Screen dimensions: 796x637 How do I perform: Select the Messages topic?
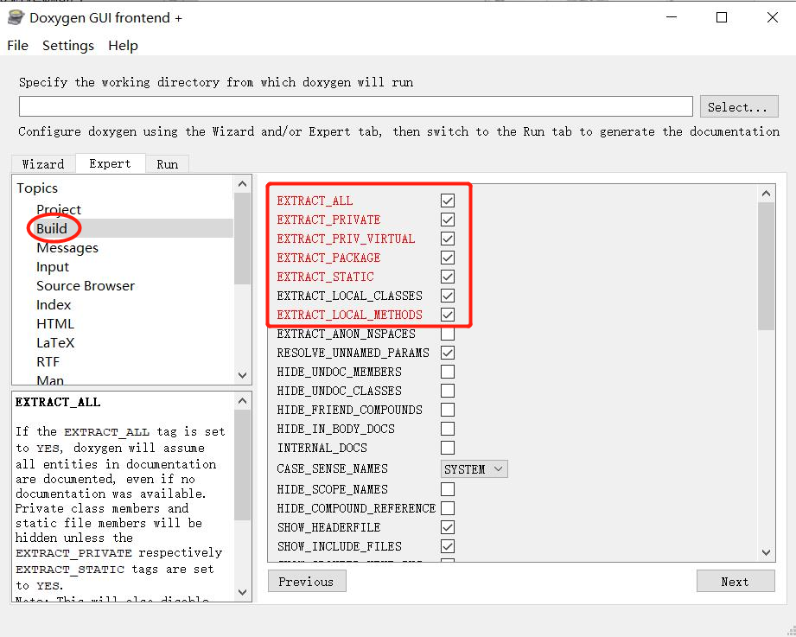(67, 248)
